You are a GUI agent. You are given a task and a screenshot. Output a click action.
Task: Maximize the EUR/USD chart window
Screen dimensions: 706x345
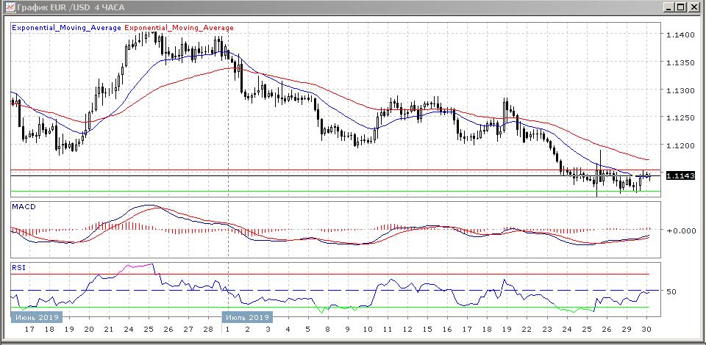pyautogui.click(x=681, y=7)
